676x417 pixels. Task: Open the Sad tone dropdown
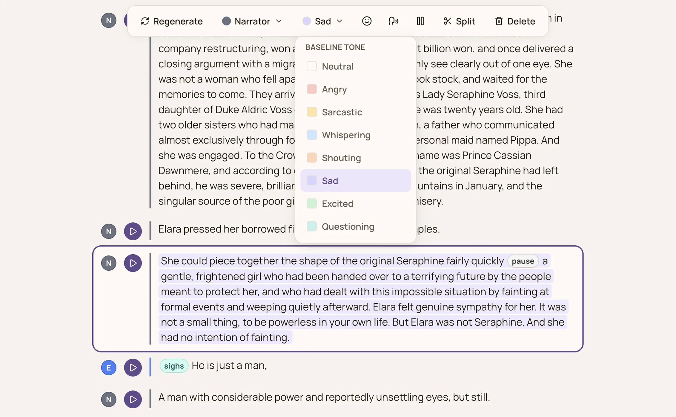[x=322, y=21]
